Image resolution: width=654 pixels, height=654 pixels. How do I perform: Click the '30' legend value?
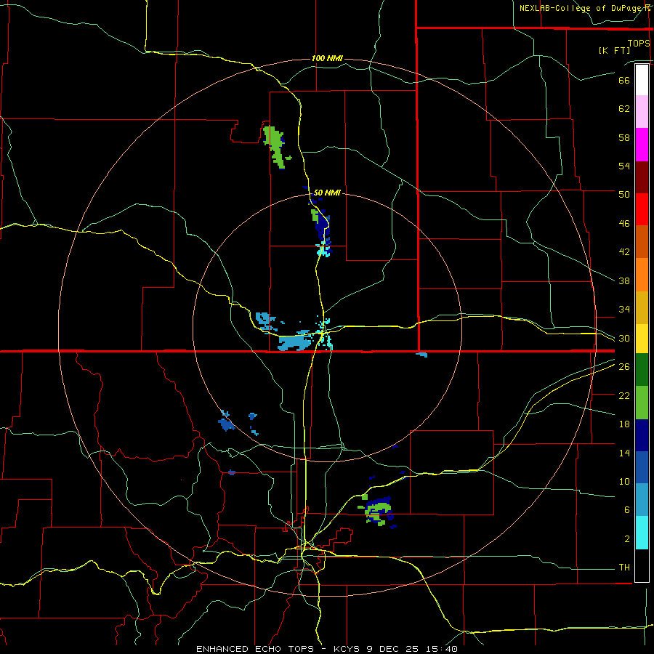click(x=624, y=338)
